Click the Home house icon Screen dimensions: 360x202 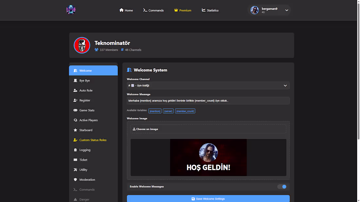121,10
